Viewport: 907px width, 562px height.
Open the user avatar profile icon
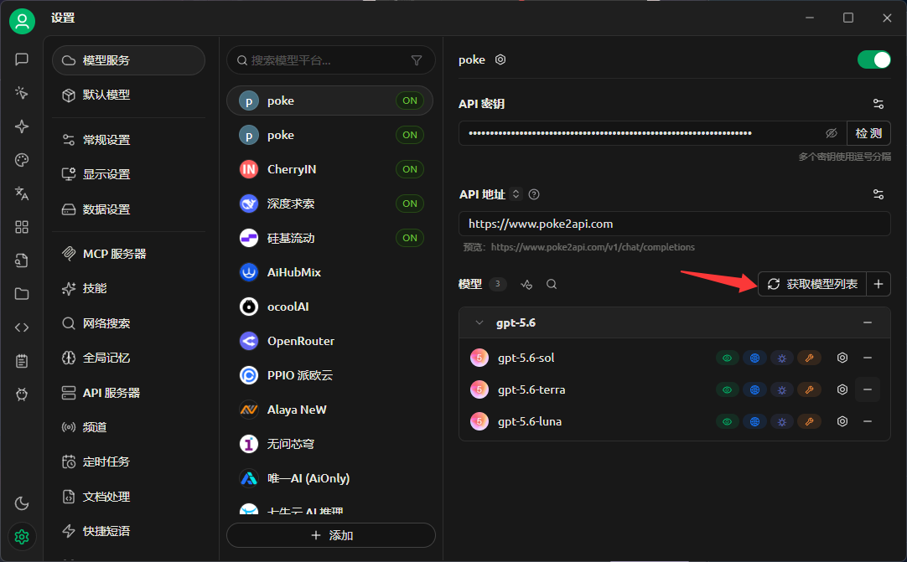coord(22,22)
